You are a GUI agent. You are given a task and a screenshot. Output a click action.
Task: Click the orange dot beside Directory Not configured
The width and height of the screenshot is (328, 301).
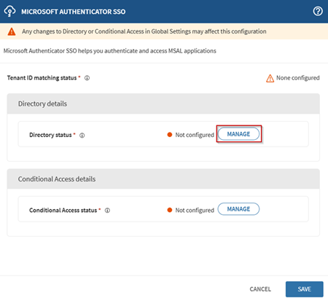(x=170, y=135)
